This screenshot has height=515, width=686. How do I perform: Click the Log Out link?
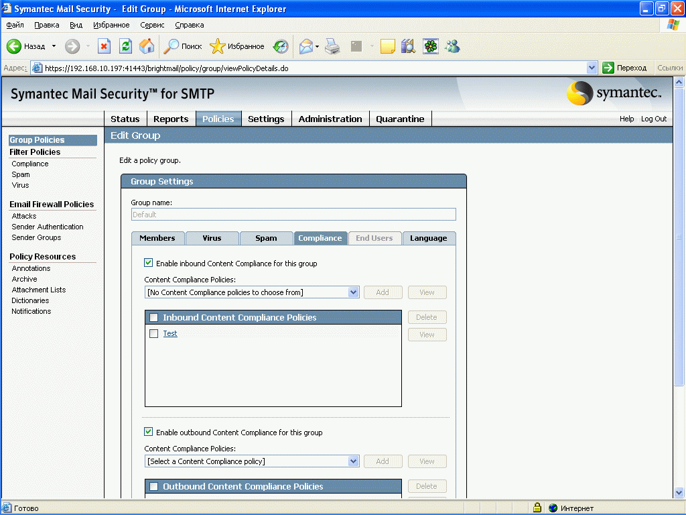click(x=654, y=119)
